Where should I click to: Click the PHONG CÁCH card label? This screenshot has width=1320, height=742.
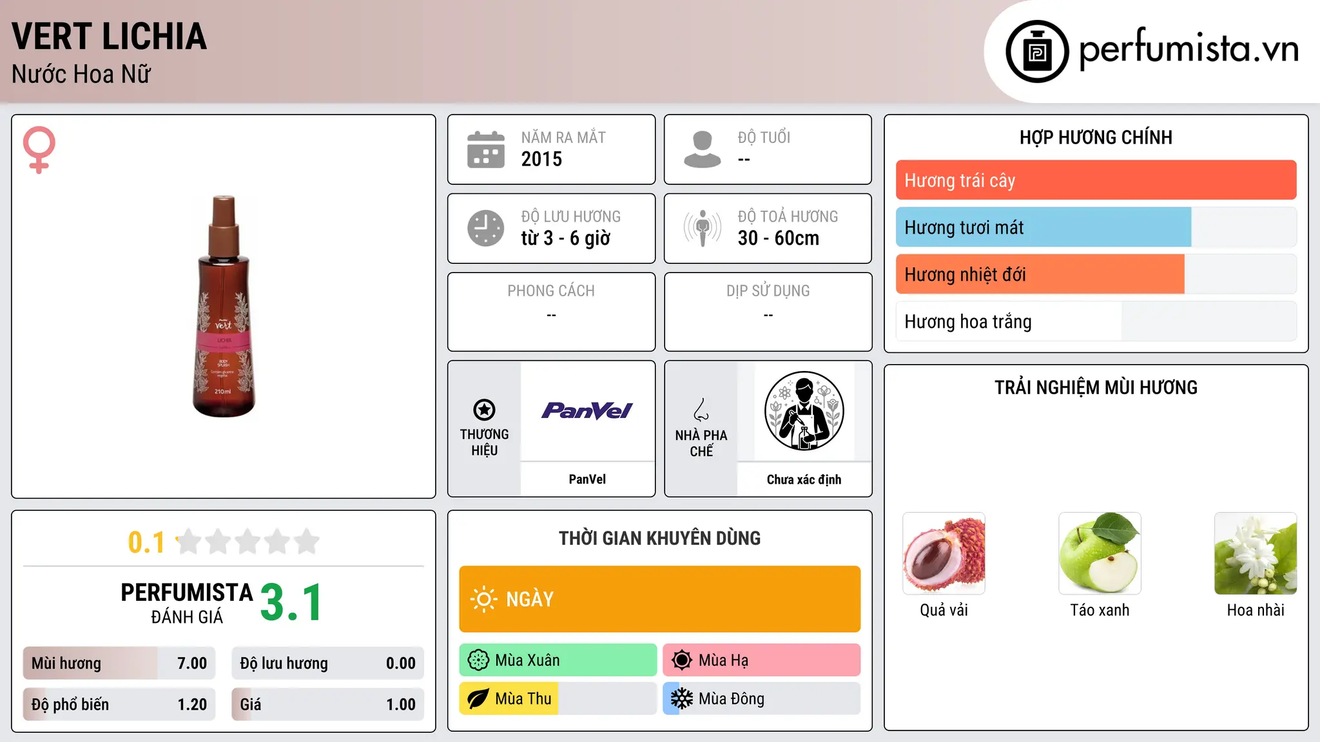click(x=551, y=291)
